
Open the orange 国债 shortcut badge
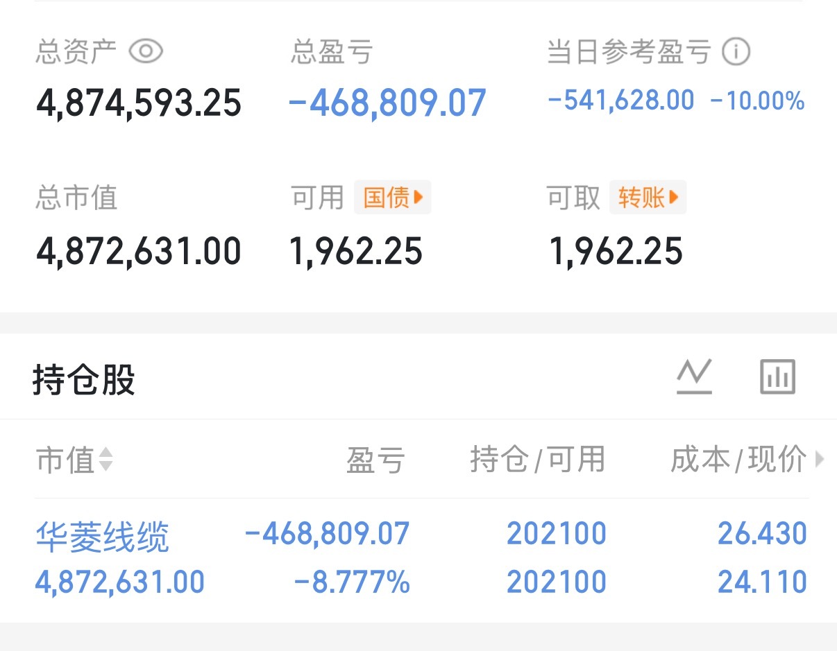point(392,197)
